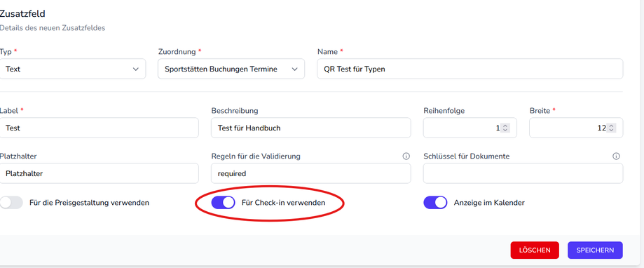The height and width of the screenshot is (268, 644).
Task: Turn off Anzeige im Kalender switch
Action: 435,203
